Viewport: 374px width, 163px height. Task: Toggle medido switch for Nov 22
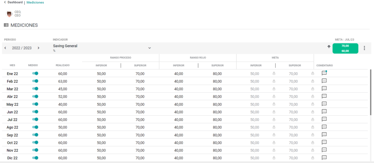35,150
